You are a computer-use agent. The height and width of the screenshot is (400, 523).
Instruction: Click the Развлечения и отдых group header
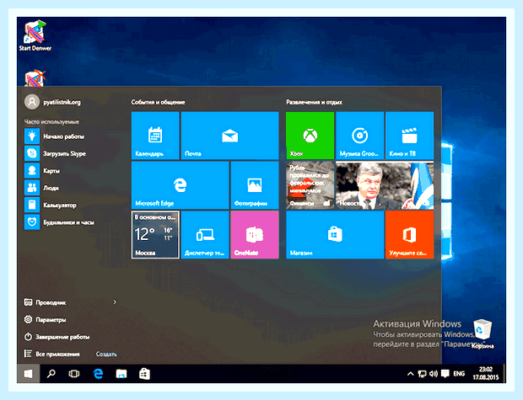314,102
